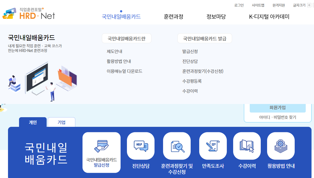Open 훈련과정찾기 및 수강신청 search icon
The height and width of the screenshot is (178, 314).
[x=177, y=146]
